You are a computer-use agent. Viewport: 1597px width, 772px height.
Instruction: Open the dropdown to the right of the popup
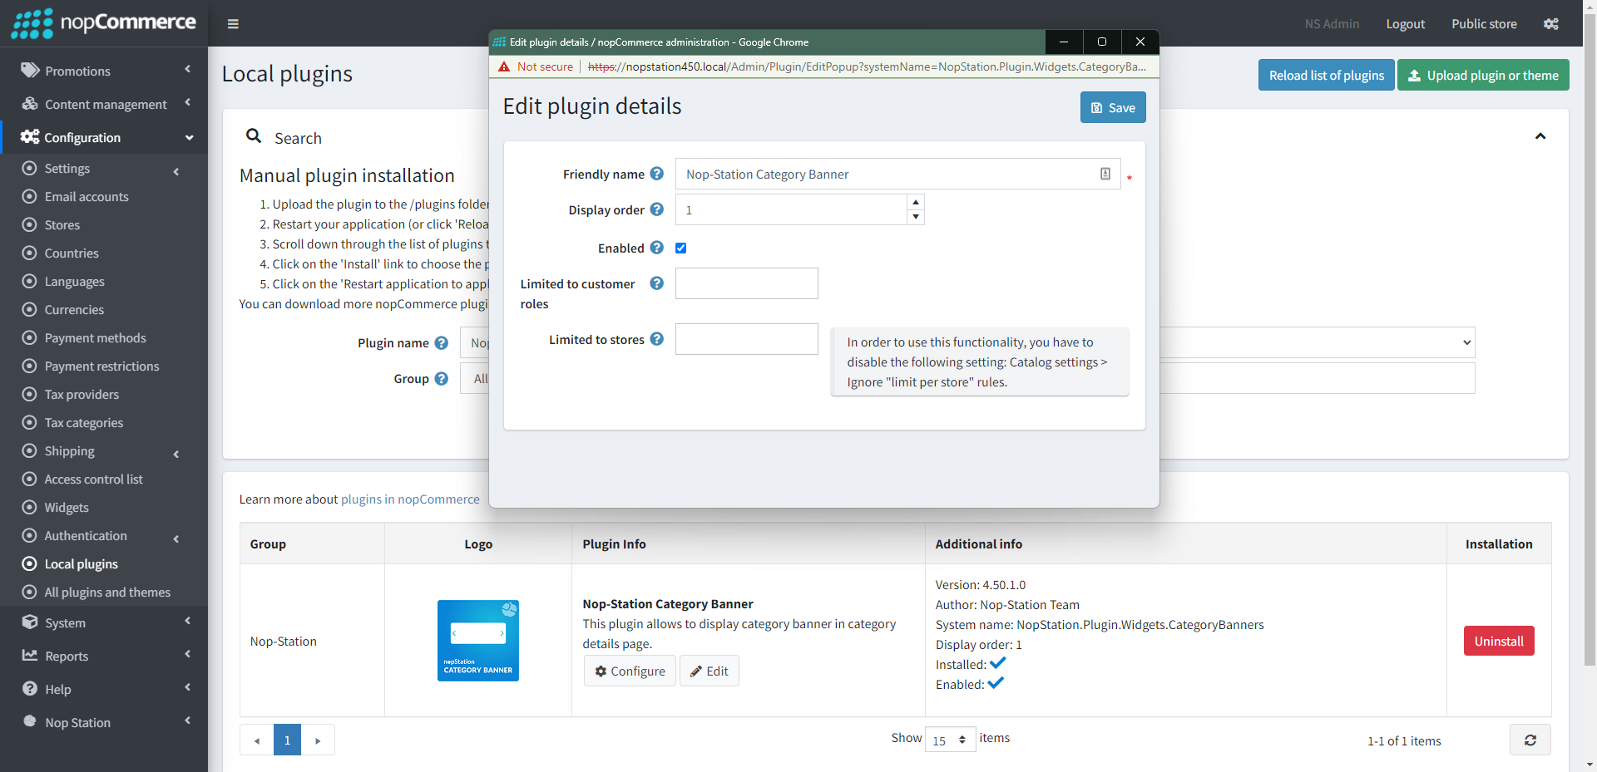coord(1317,342)
